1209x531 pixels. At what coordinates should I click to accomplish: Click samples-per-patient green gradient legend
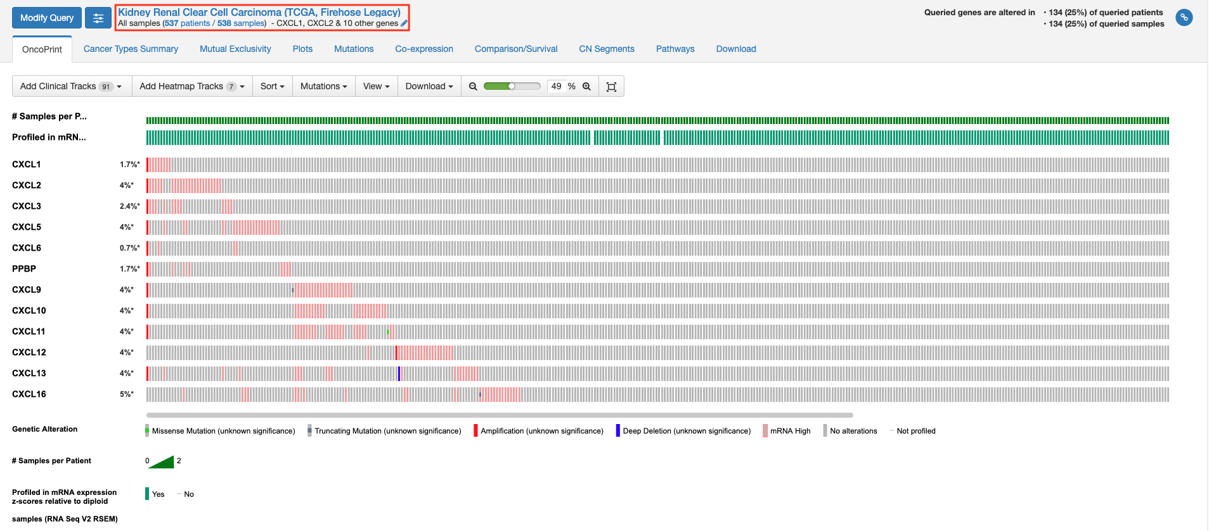(x=161, y=462)
